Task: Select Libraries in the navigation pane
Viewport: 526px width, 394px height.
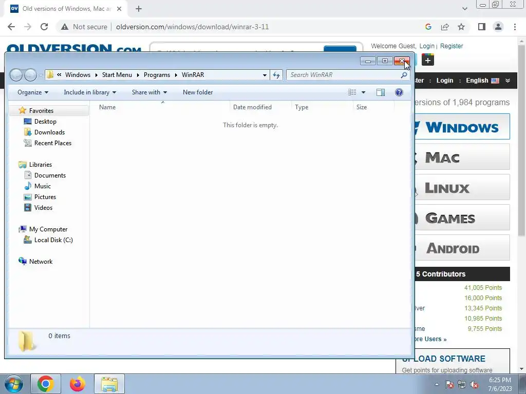Action: [x=40, y=165]
